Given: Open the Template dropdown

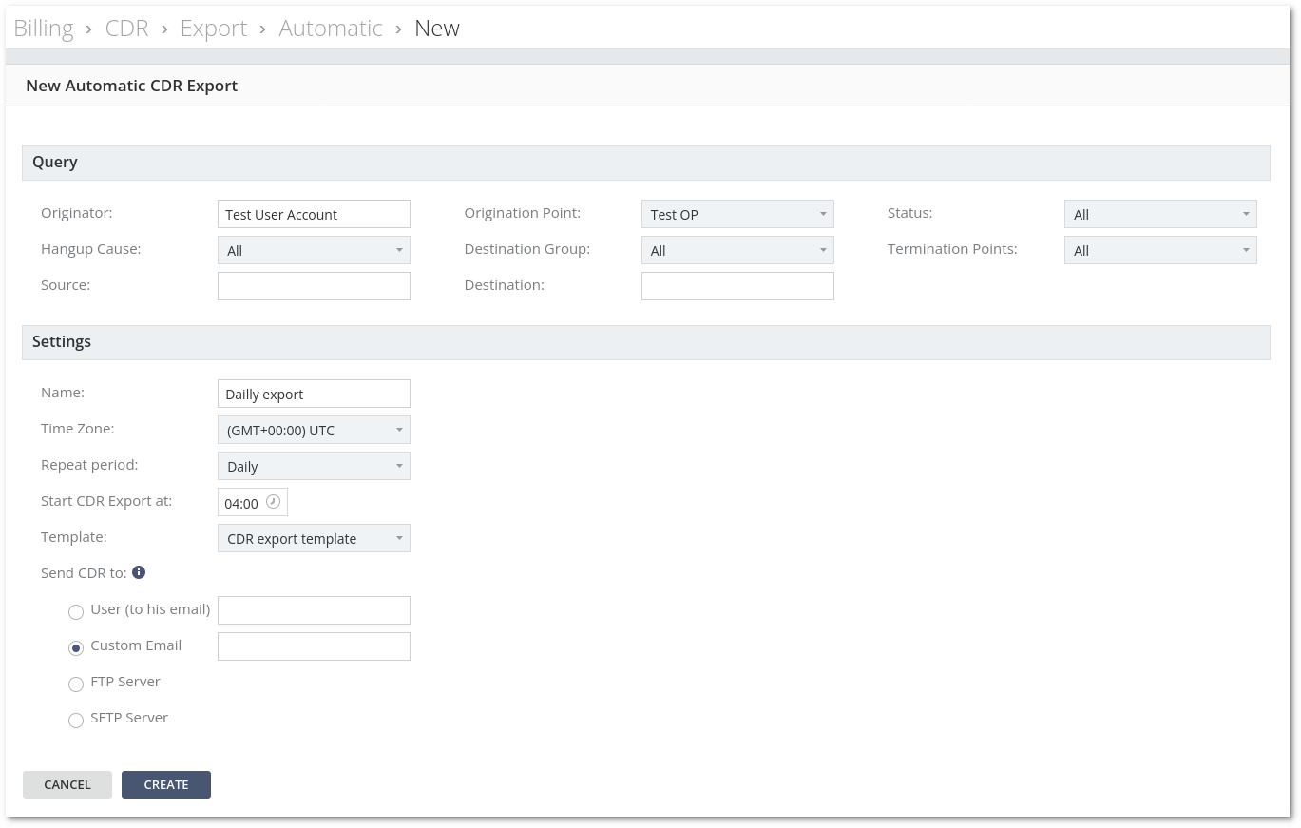Looking at the screenshot, I should pos(313,539).
